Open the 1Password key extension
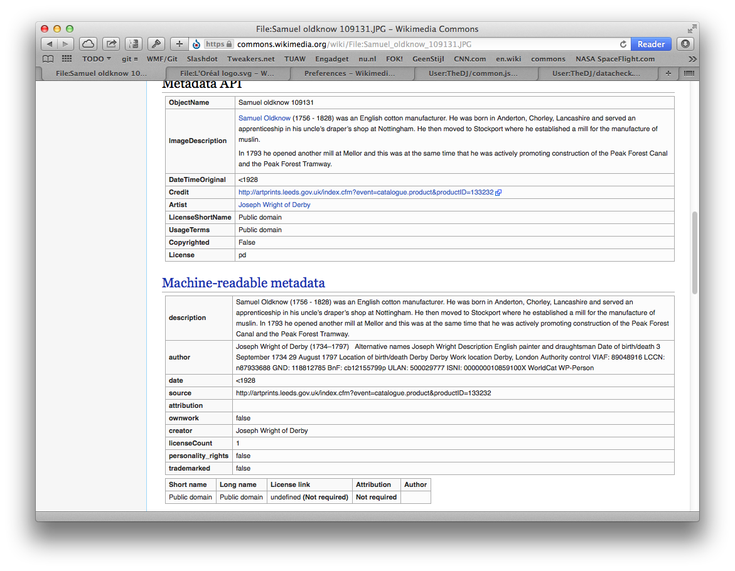Screen dimensions: 735x571 [x=156, y=44]
